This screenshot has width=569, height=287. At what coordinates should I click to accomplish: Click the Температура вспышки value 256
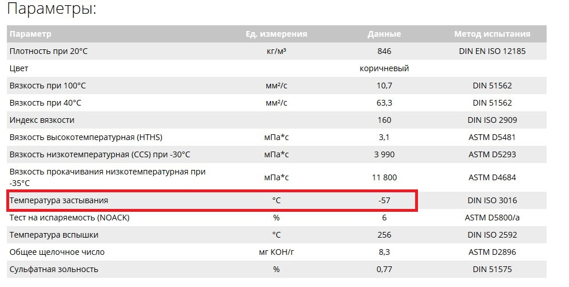point(384,235)
